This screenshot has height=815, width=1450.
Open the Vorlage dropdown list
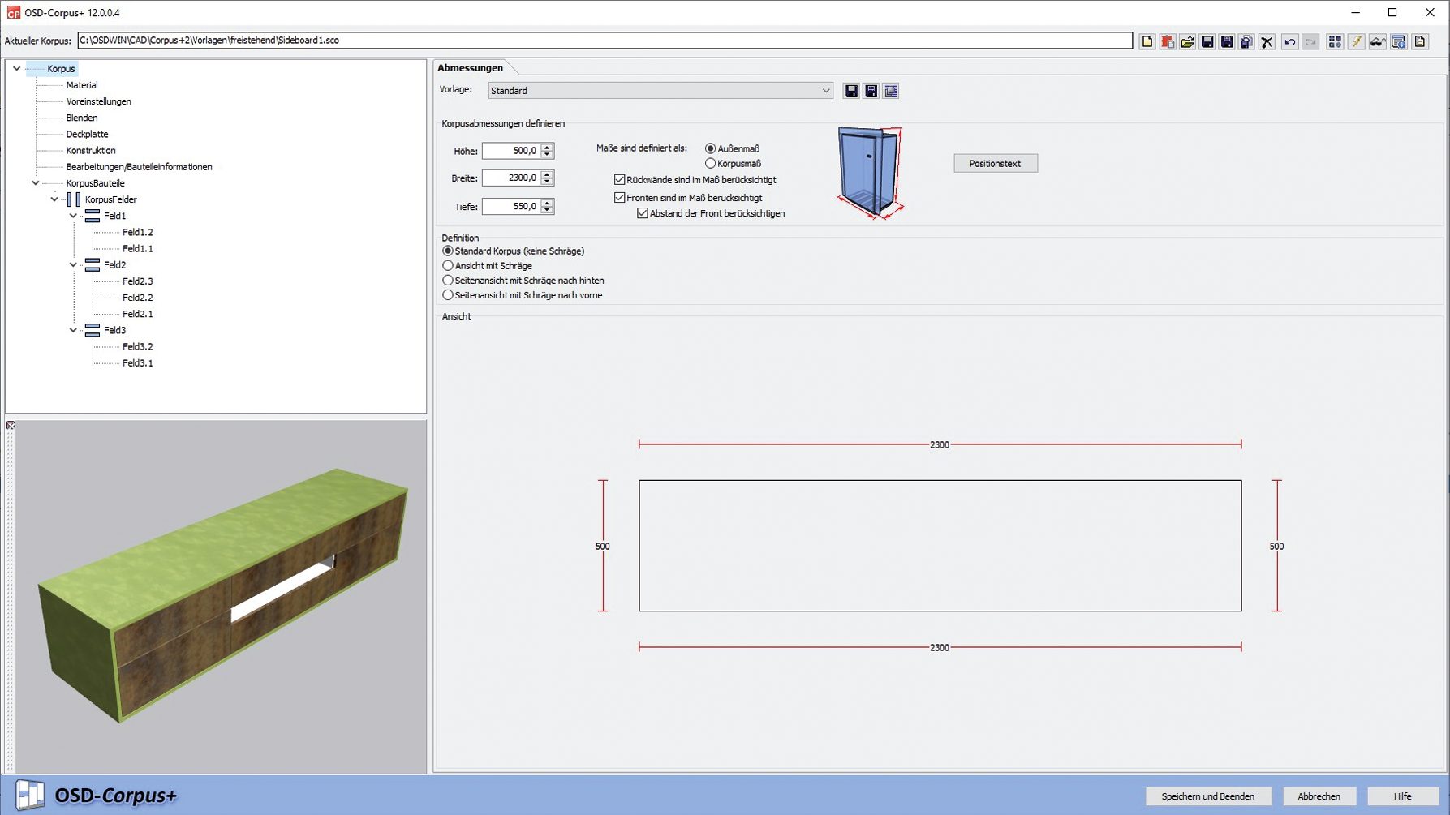(x=826, y=90)
